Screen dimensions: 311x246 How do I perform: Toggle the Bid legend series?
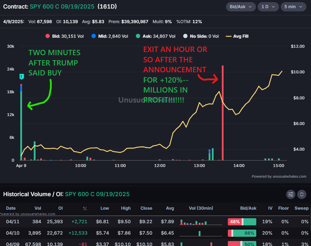click(64, 36)
